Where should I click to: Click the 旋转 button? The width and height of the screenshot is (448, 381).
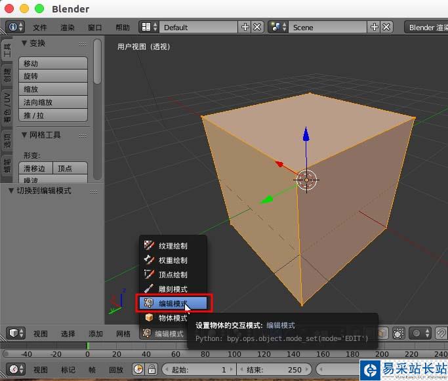click(53, 76)
